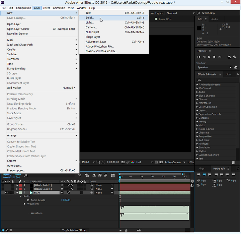Click the Play button in Preview panel

pyautogui.click(x=209, y=57)
